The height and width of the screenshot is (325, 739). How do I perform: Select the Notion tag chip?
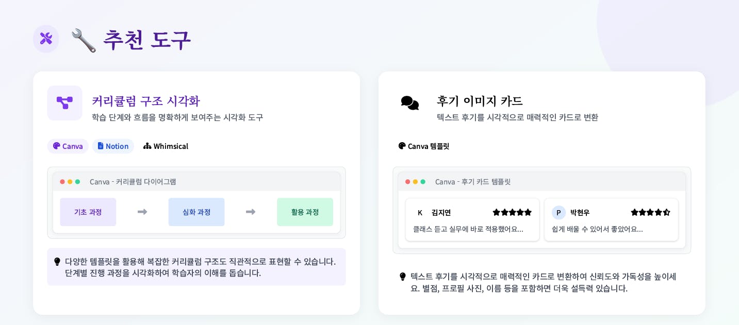113,146
